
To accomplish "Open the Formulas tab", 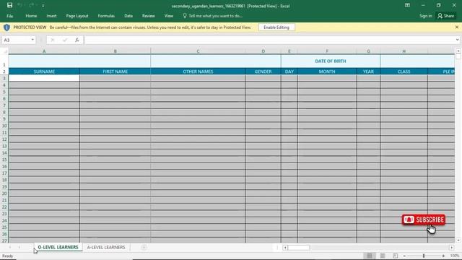I will point(106,16).
